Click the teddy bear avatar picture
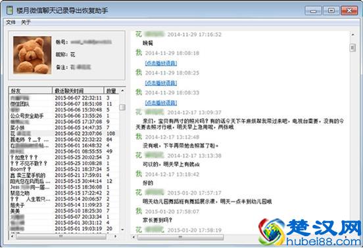This screenshot has width=363, height=248. [32, 55]
